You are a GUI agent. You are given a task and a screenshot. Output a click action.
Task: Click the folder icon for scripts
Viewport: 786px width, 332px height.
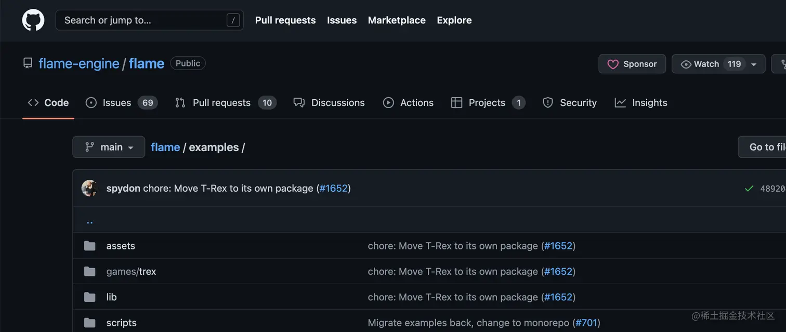coord(90,323)
